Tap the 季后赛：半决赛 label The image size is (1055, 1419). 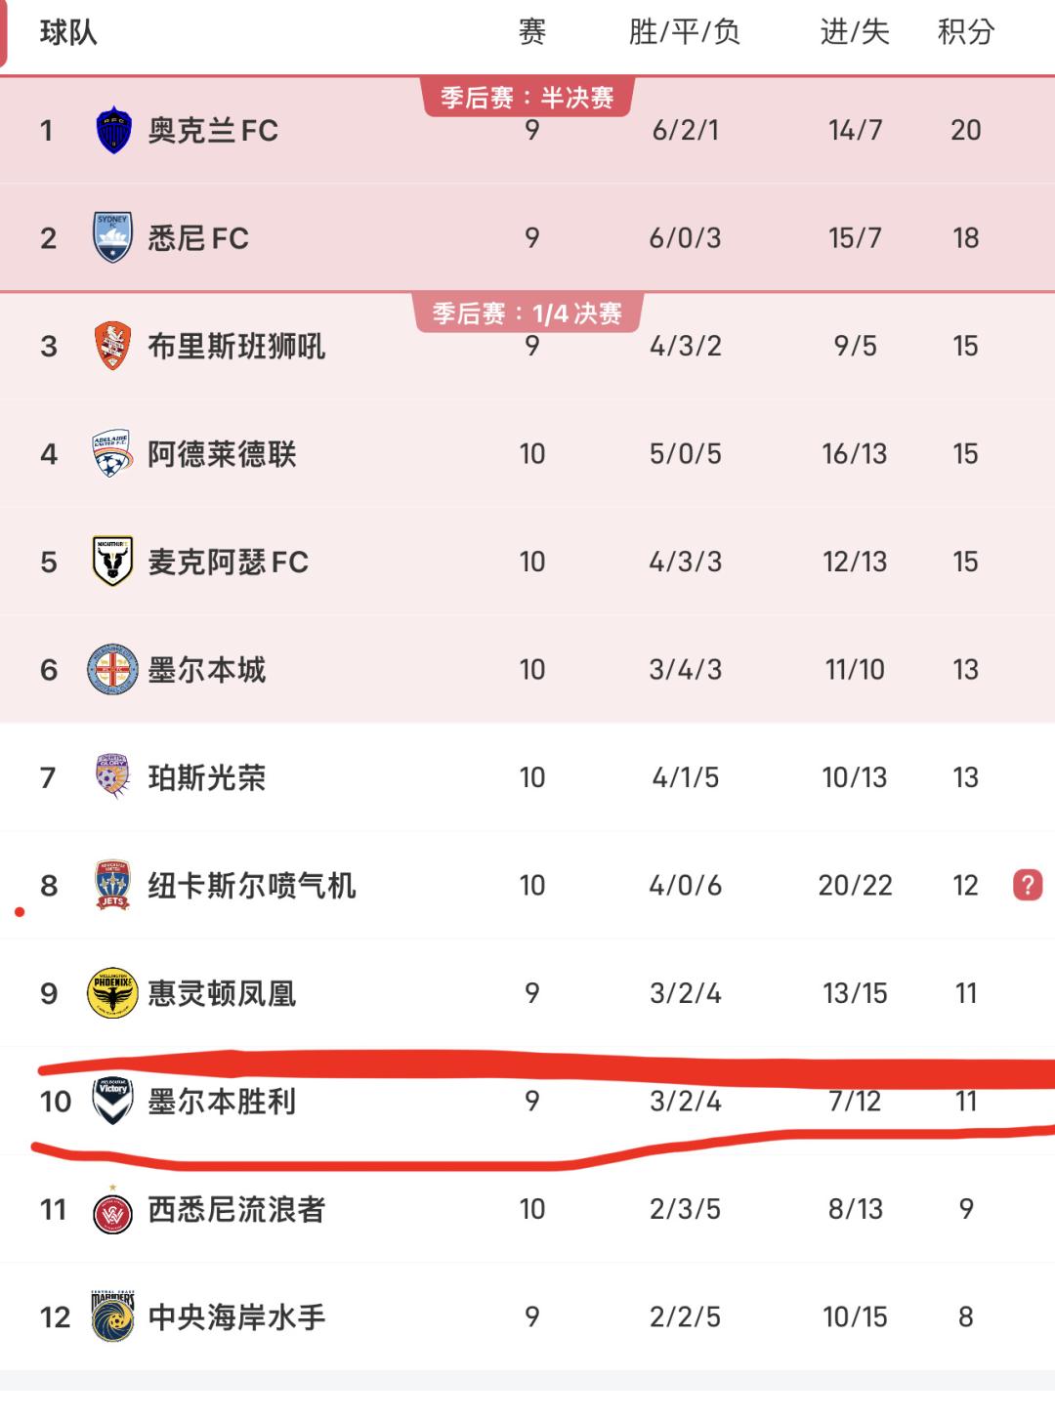click(527, 98)
